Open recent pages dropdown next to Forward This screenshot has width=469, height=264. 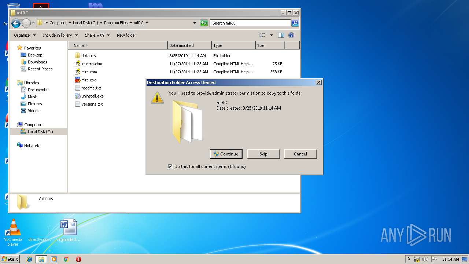33,23
